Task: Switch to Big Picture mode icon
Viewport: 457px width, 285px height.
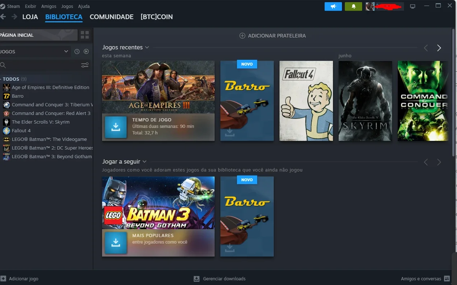Action: [x=413, y=6]
